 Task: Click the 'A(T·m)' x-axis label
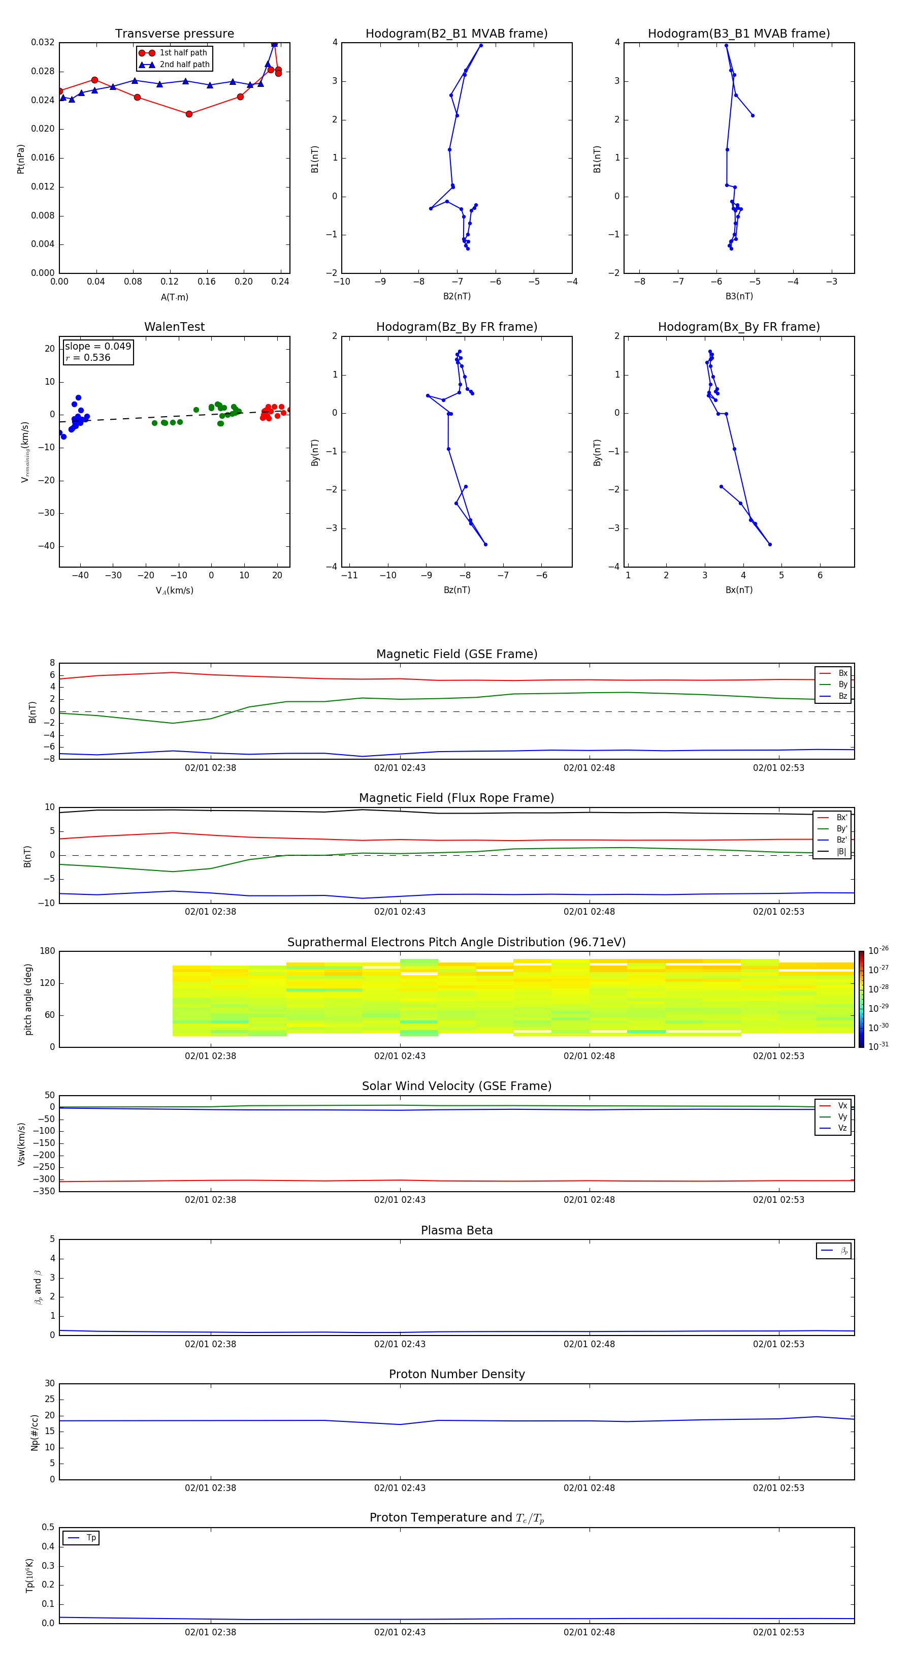point(174,297)
